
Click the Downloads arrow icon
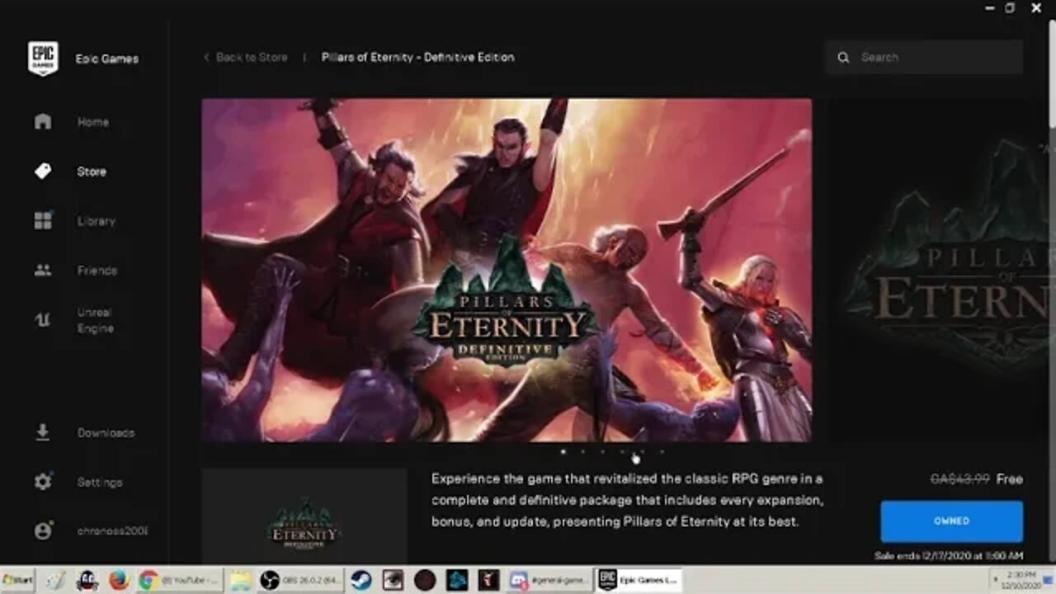coord(43,432)
